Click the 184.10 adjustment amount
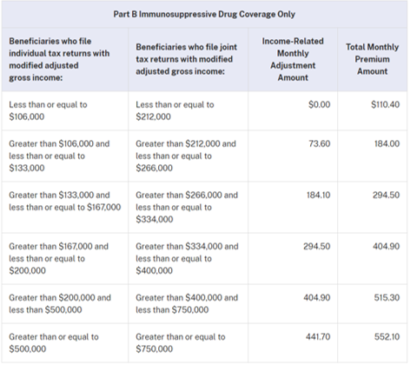The width and height of the screenshot is (410, 365). pyautogui.click(x=319, y=195)
